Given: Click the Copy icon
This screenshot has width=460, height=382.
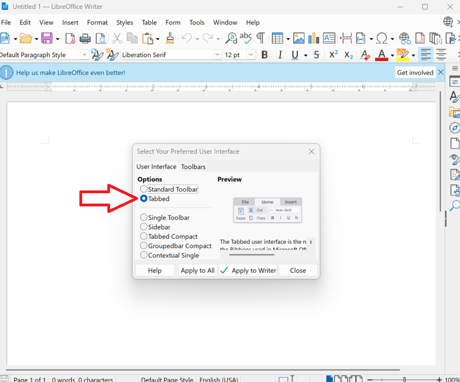Looking at the screenshot, I should click(132, 38).
